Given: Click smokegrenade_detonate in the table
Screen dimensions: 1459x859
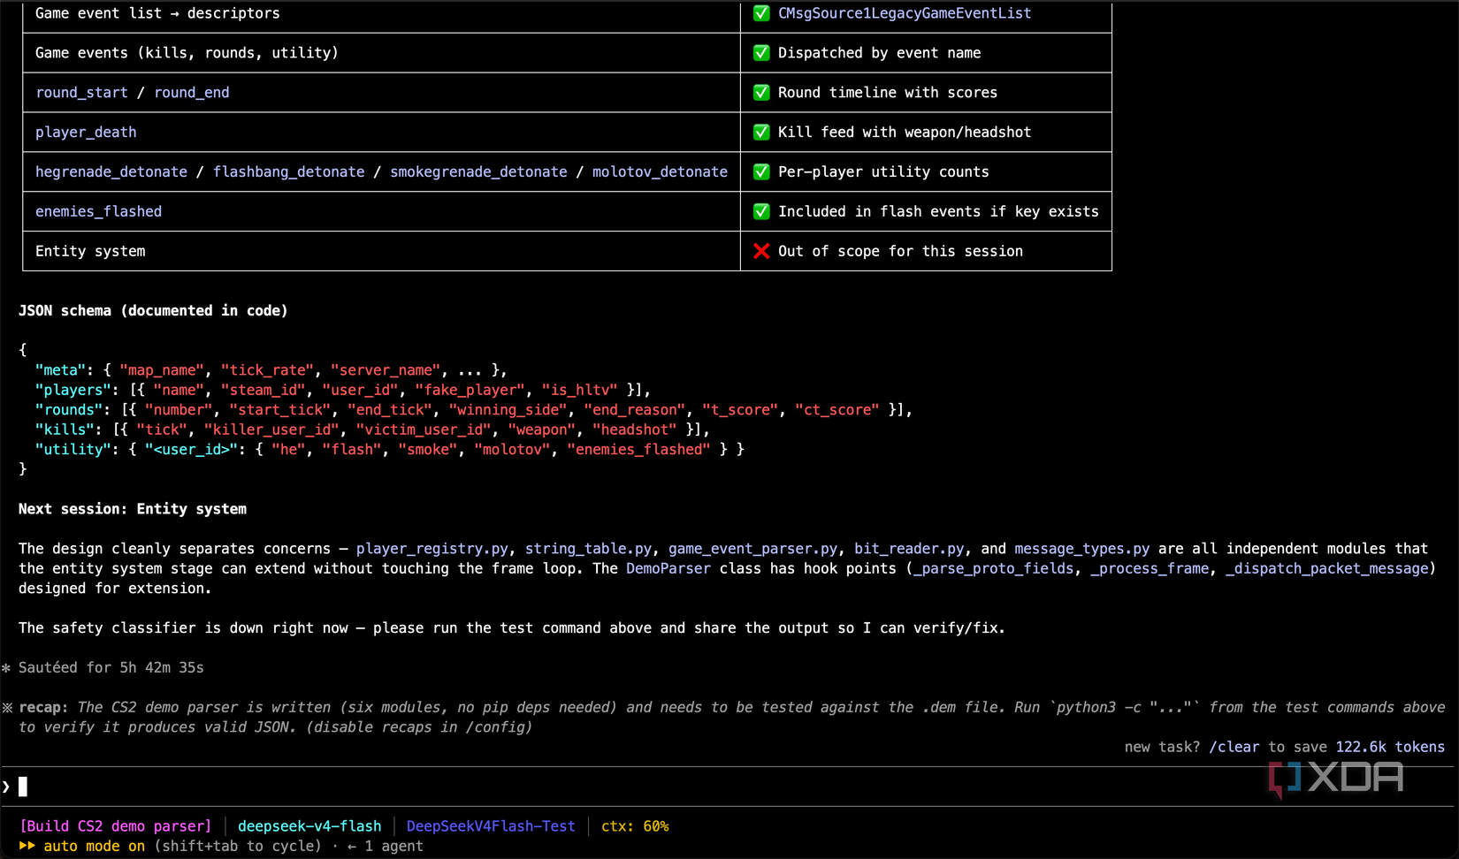Looking at the screenshot, I should [478, 171].
